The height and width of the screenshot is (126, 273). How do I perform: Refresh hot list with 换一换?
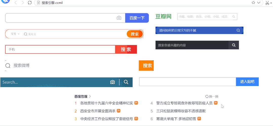point(212,96)
